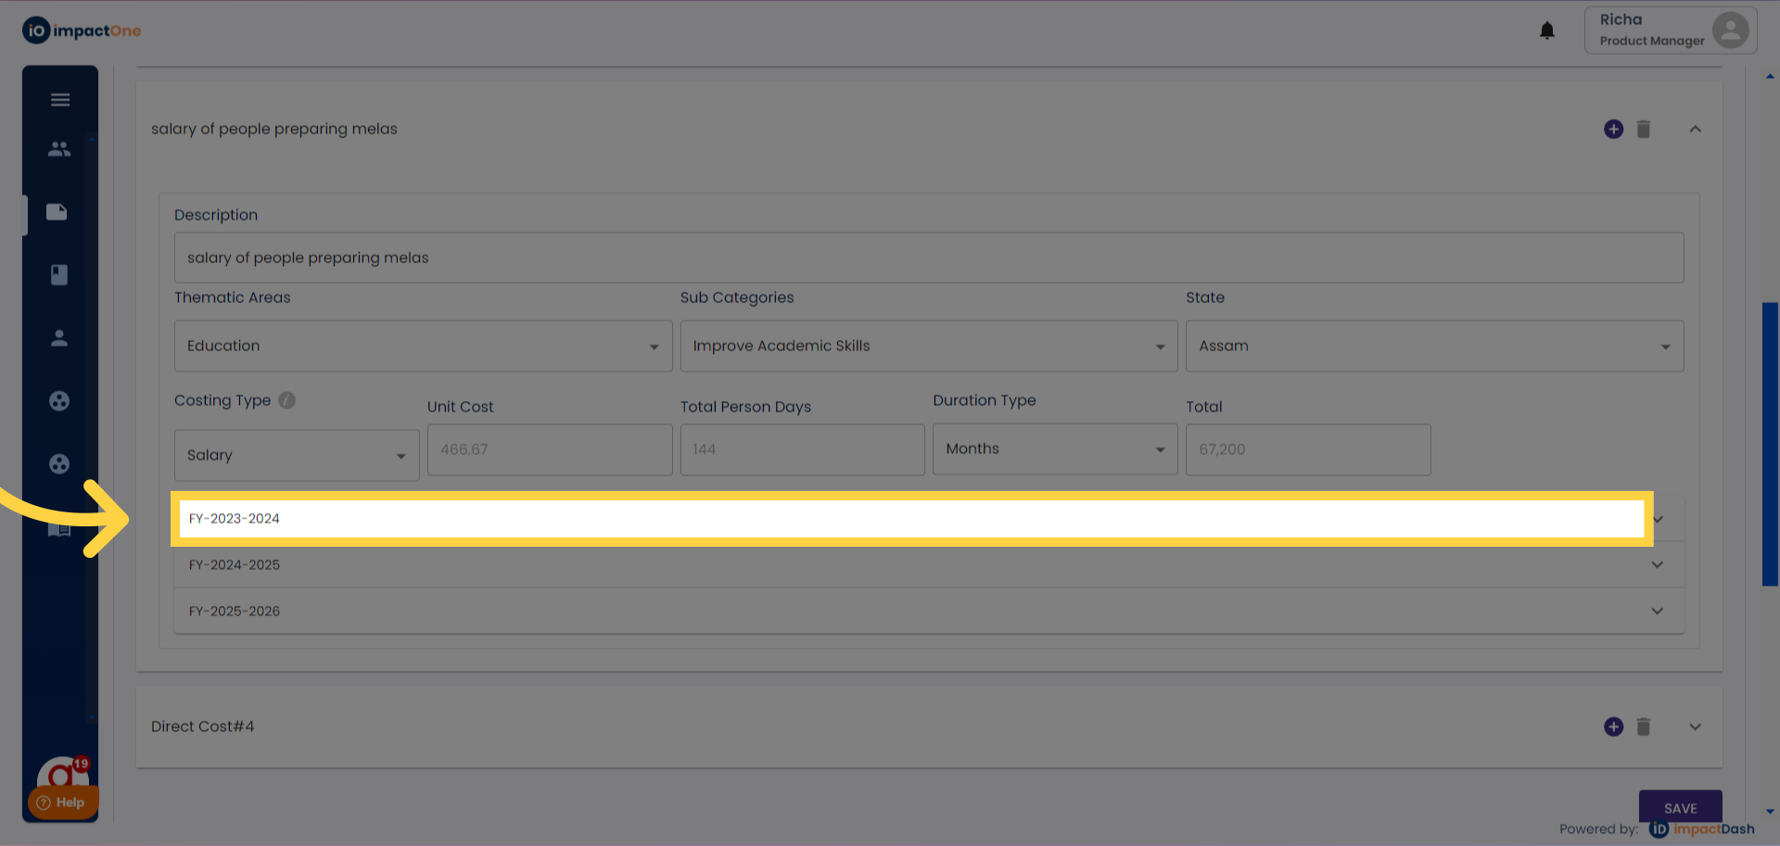Expand the FY-2023-2024 row
The height and width of the screenshot is (846, 1780).
click(x=1658, y=519)
